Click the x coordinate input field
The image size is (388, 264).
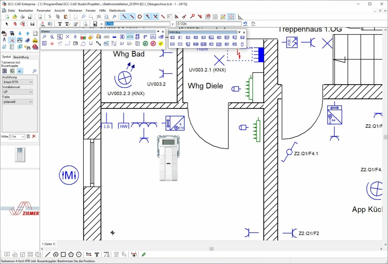click(x=137, y=24)
